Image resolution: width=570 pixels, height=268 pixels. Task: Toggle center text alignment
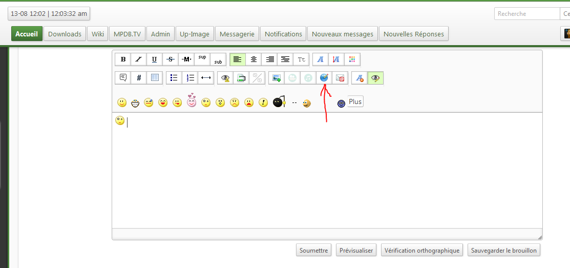click(253, 59)
